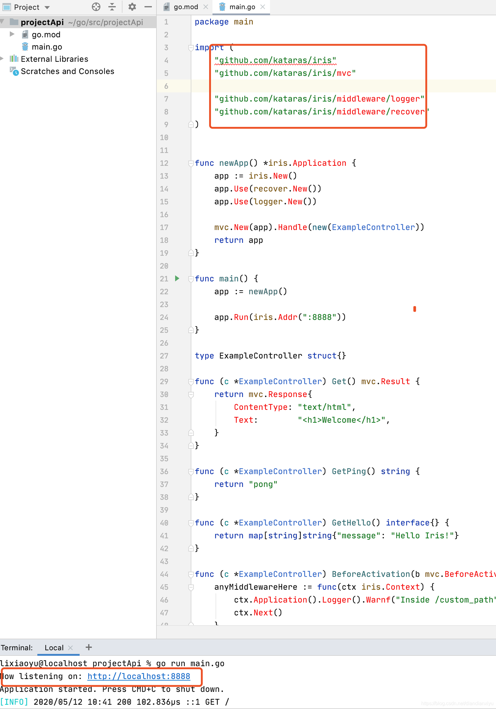Click the error stripe marker in editor
Viewport: 496px width, 709px height.
point(415,309)
